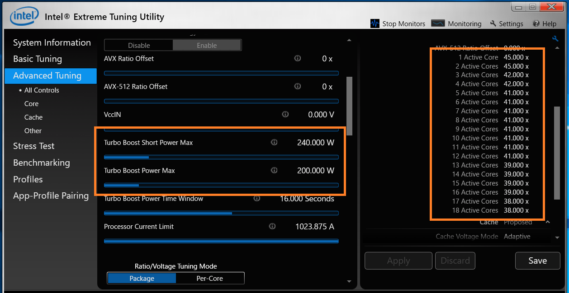Click the tuning panel scrollbar thumb
This screenshot has width=569, height=293.
pyautogui.click(x=349, y=106)
